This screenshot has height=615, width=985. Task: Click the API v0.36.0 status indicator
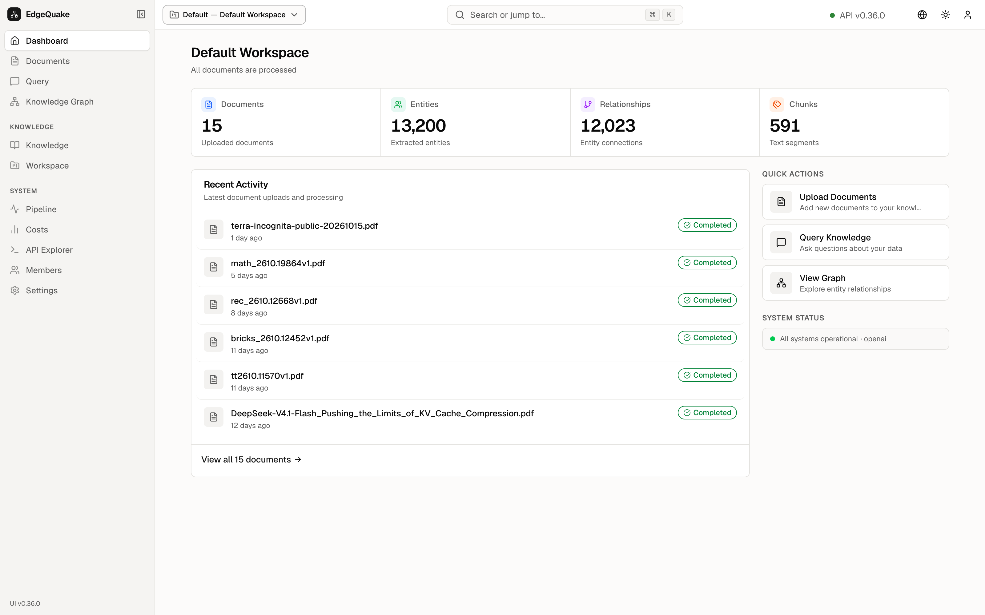[x=857, y=15]
